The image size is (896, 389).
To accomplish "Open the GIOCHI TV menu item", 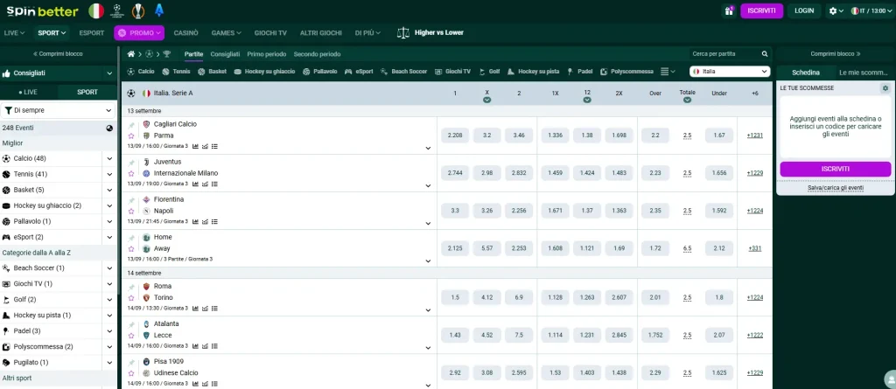I will click(270, 33).
